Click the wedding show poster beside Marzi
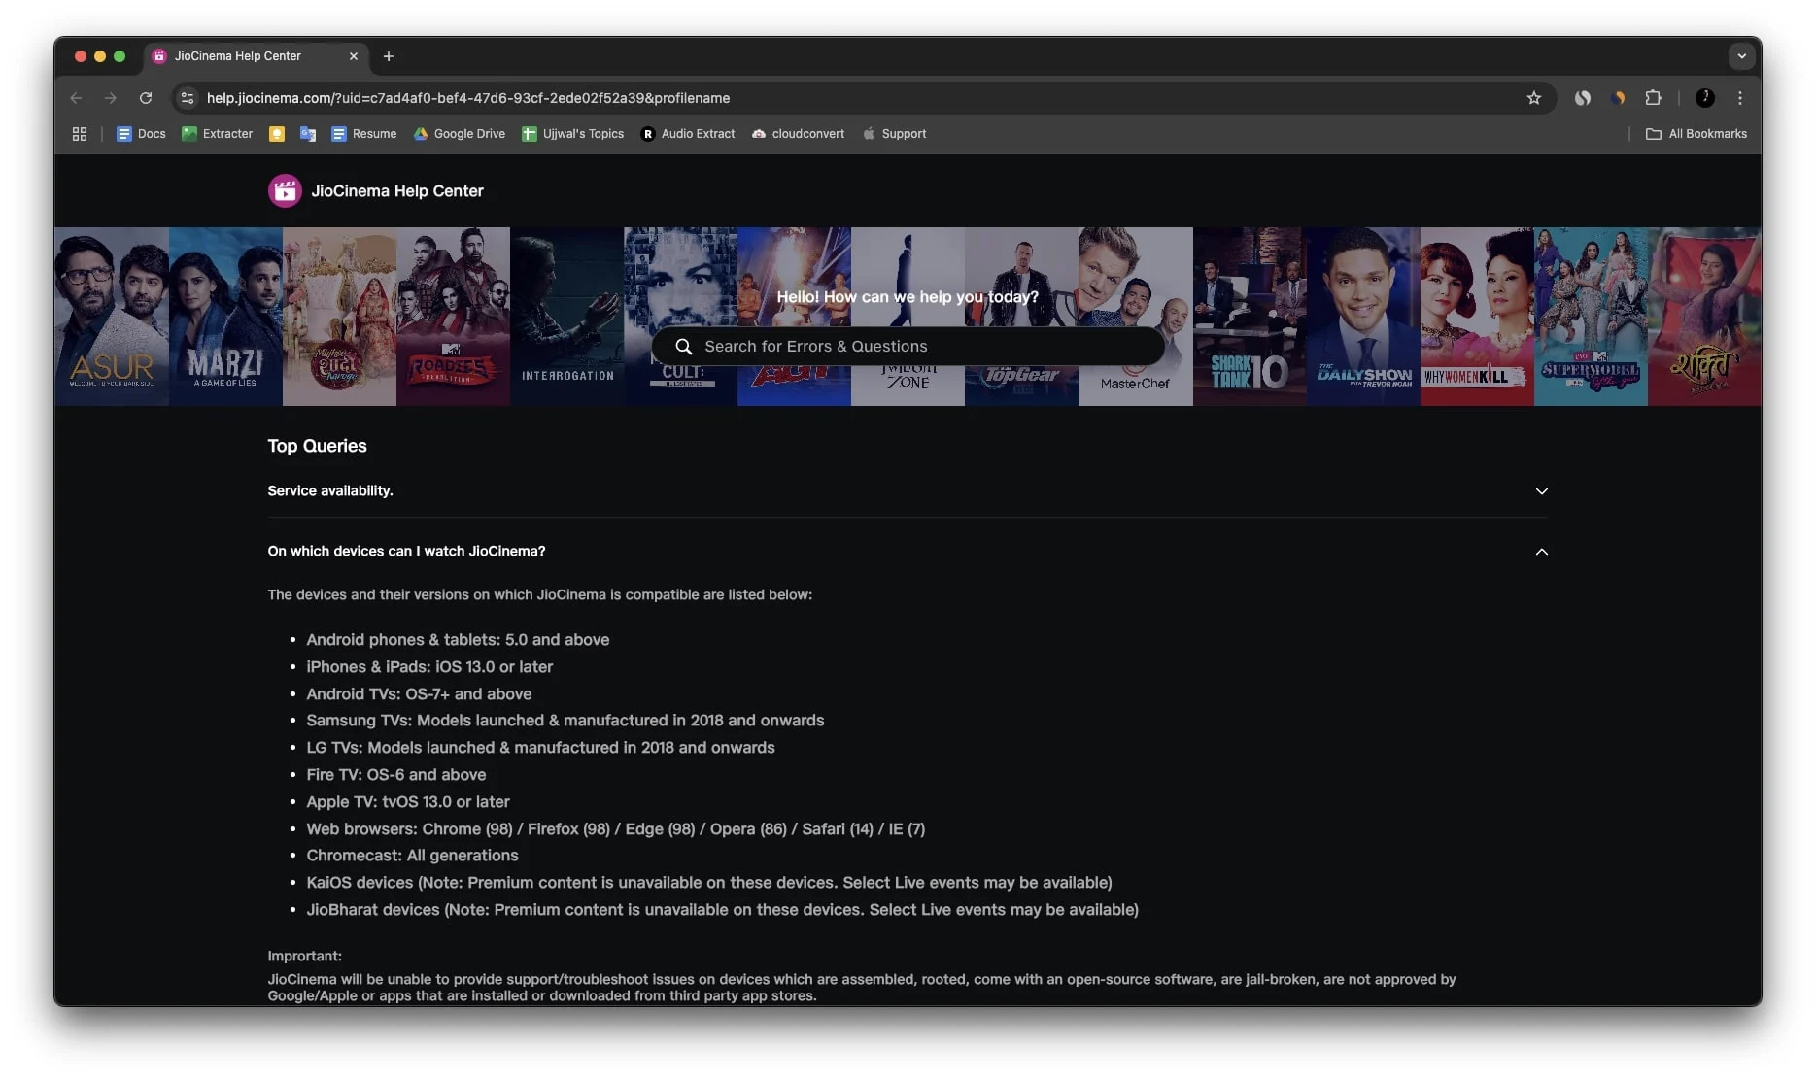The image size is (1816, 1078). pyautogui.click(x=339, y=317)
